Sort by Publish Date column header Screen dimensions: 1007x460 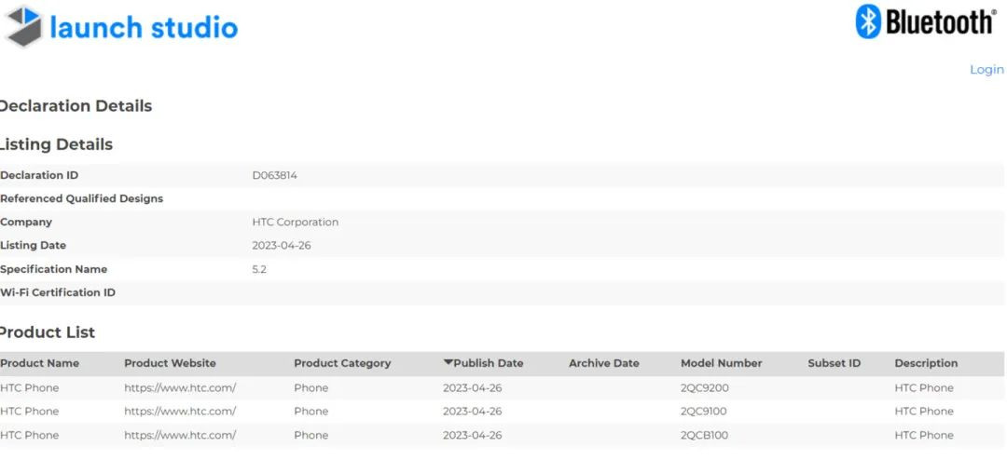[x=489, y=363]
